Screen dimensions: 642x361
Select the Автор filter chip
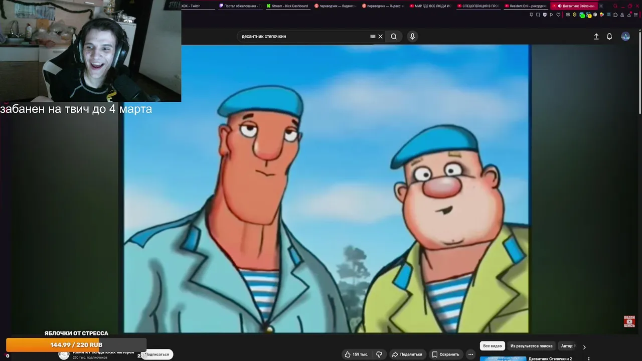coord(568,346)
